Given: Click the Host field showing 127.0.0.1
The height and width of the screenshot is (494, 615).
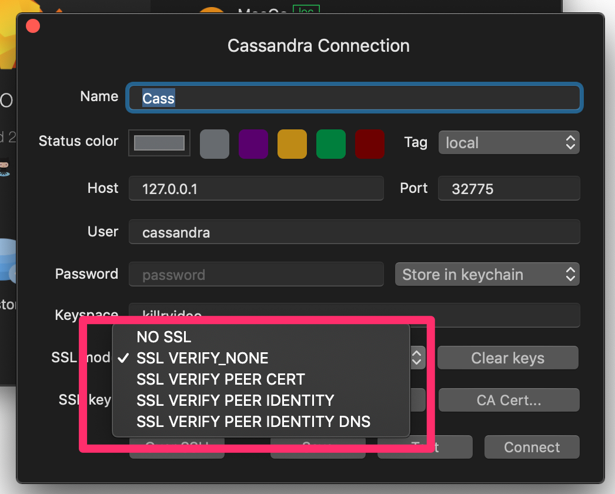Looking at the screenshot, I should (256, 188).
